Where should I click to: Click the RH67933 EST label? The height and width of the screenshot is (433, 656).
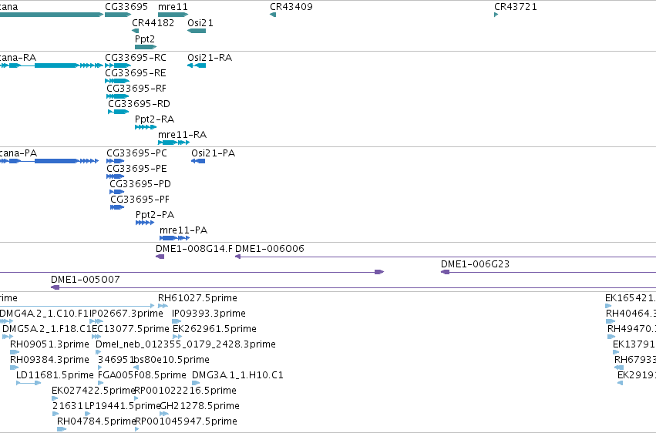[635, 360]
